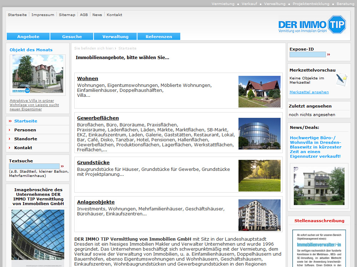Open the Anlageobjekte category link
The width and height of the screenshot is (357, 267).
click(96, 202)
